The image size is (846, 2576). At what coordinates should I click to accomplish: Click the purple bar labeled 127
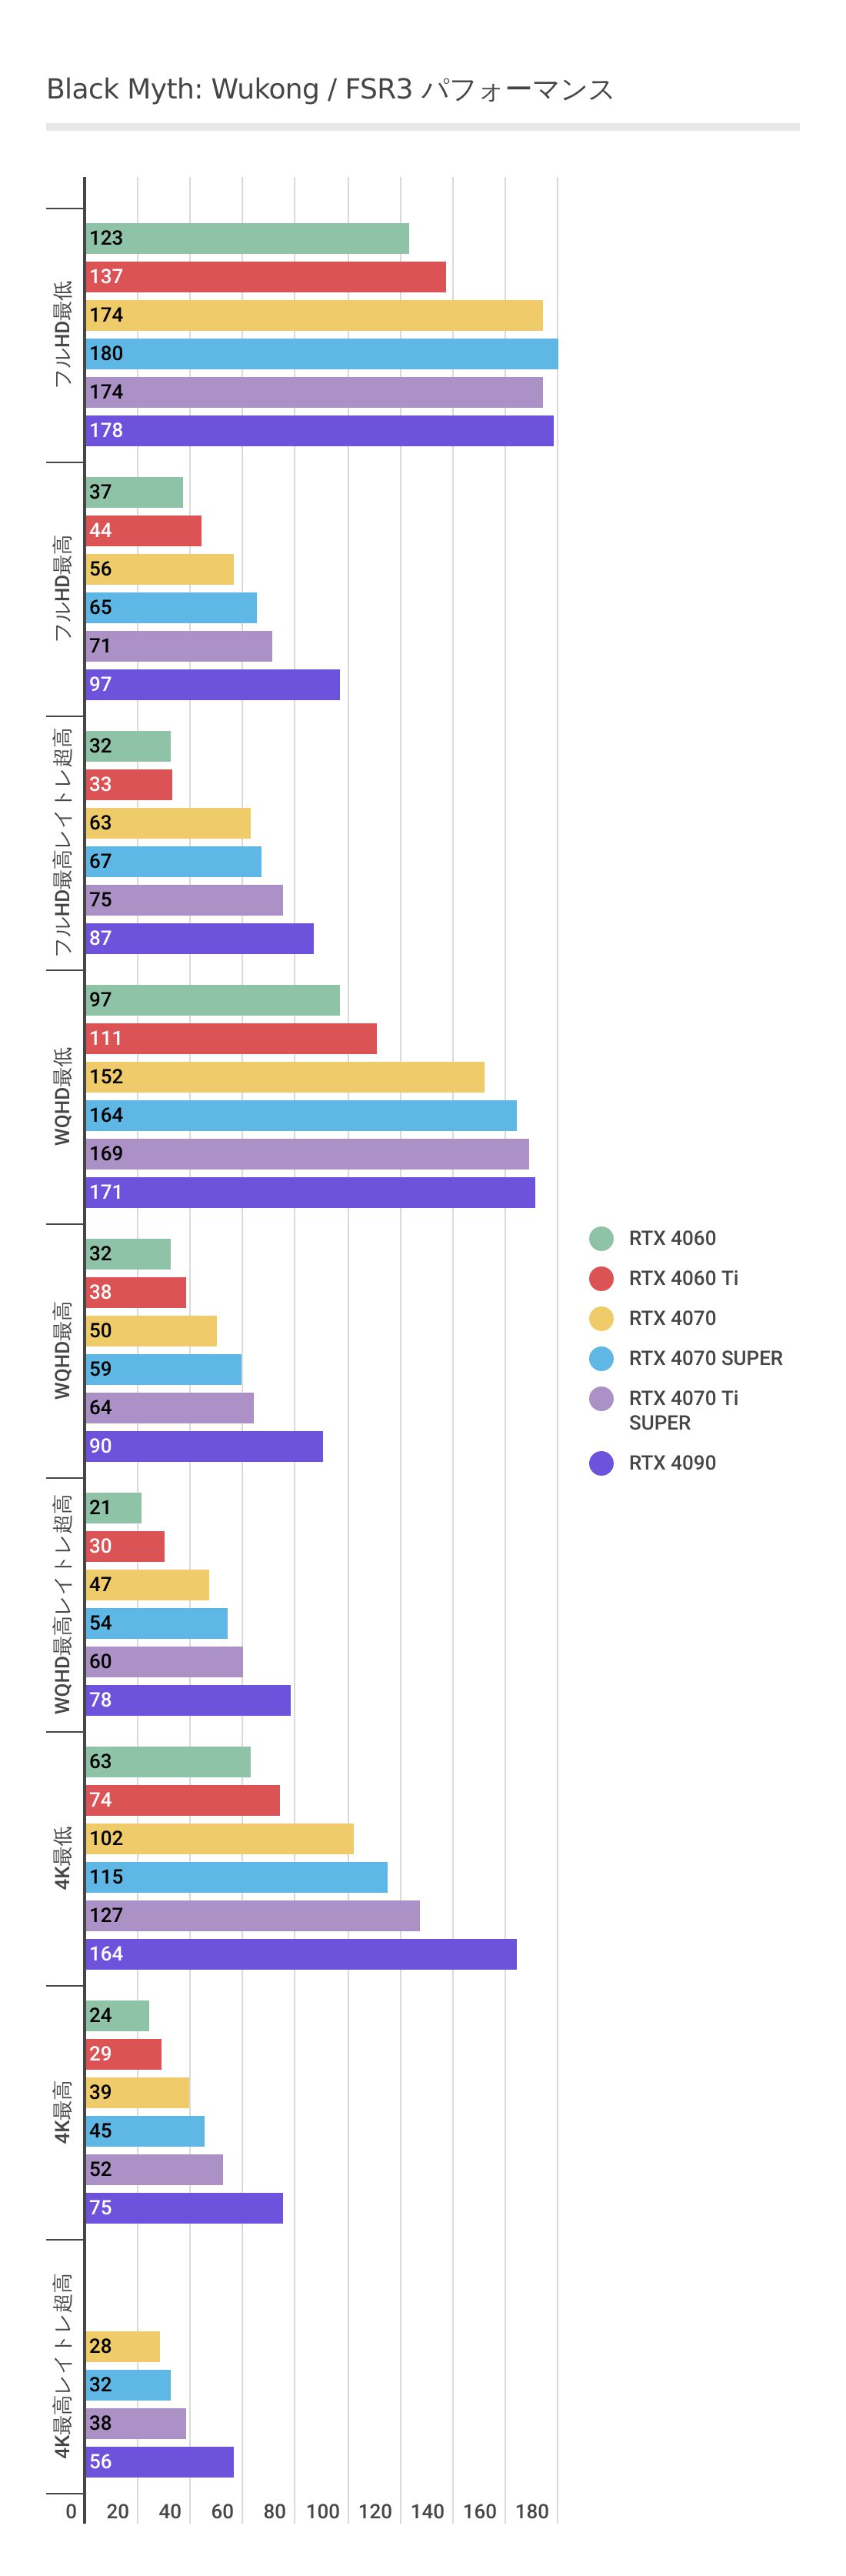252,1916
